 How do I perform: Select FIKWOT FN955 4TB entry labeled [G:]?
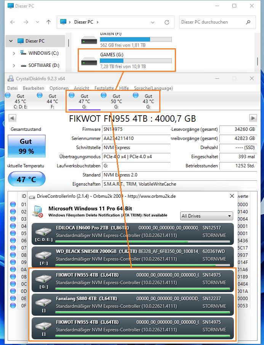[133, 281]
